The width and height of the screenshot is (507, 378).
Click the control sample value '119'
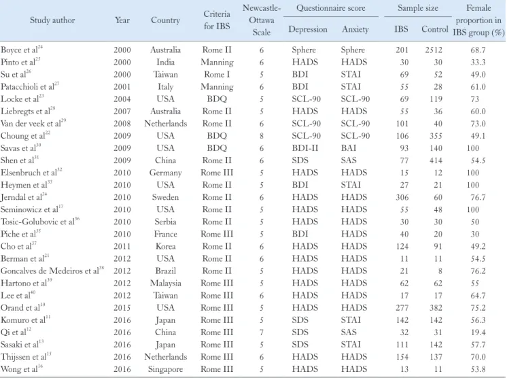(x=436, y=99)
